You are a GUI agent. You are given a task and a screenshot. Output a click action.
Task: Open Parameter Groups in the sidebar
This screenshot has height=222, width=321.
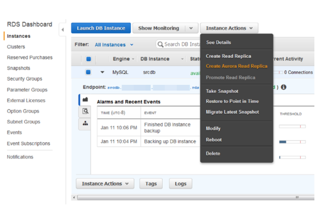27,90
